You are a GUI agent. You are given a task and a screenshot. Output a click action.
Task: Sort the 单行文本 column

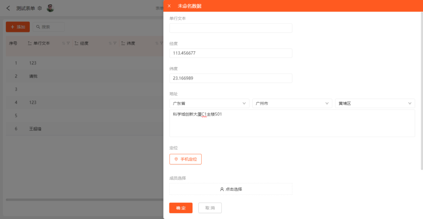click(64, 43)
